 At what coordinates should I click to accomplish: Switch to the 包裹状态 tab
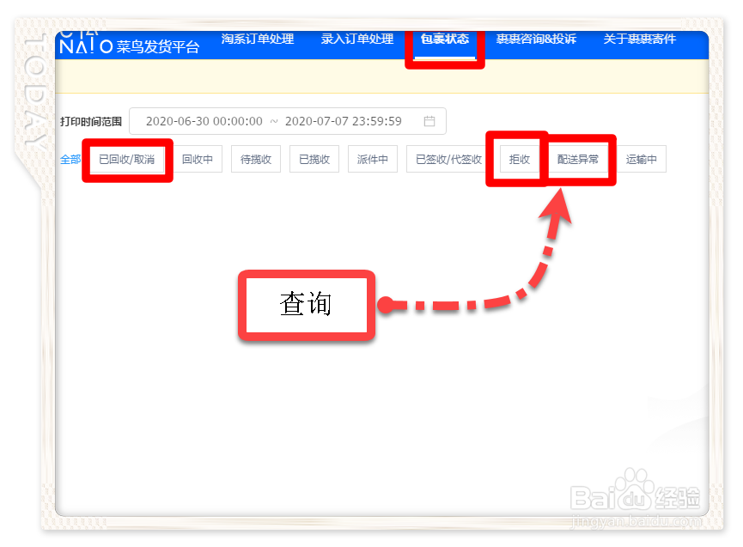444,39
